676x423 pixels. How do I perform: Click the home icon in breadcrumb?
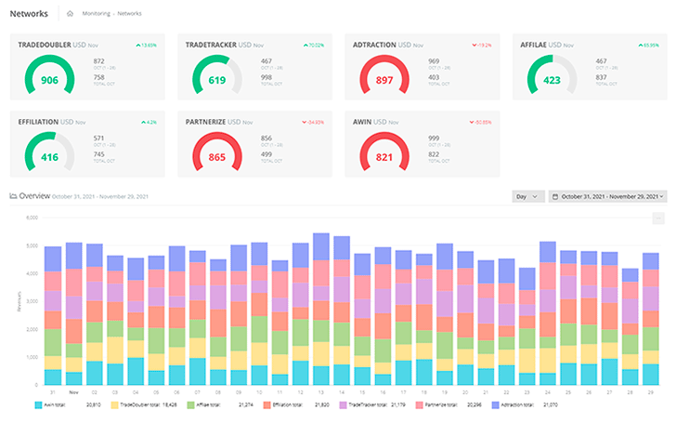pyautogui.click(x=70, y=14)
